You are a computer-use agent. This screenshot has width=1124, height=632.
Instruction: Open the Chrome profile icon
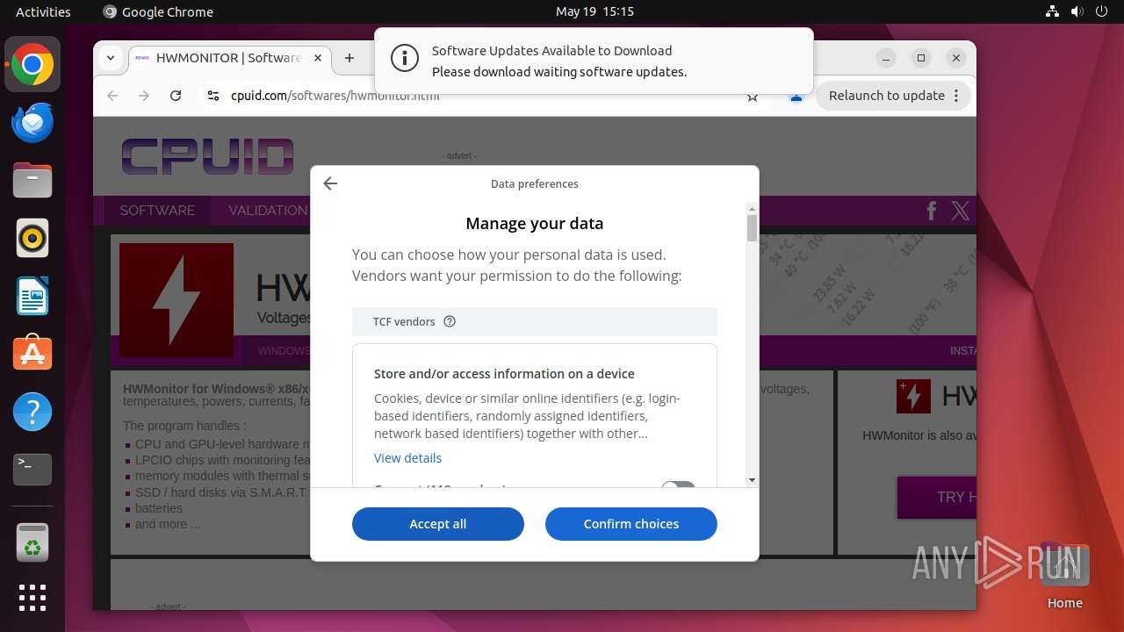[796, 97]
